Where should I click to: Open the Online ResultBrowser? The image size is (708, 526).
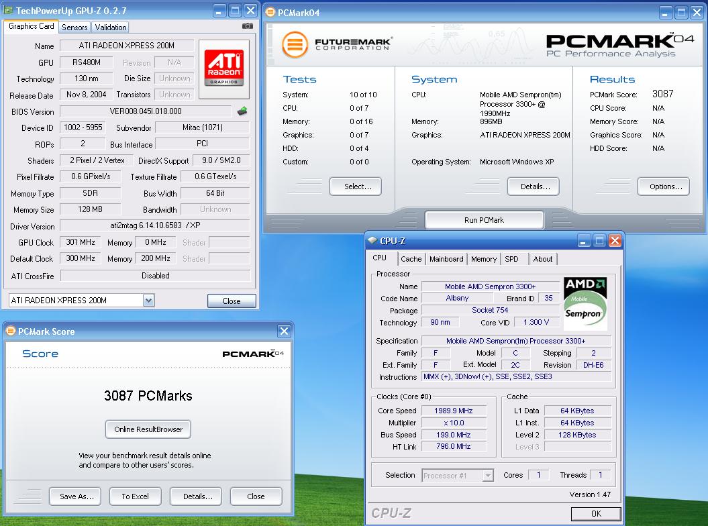[148, 429]
